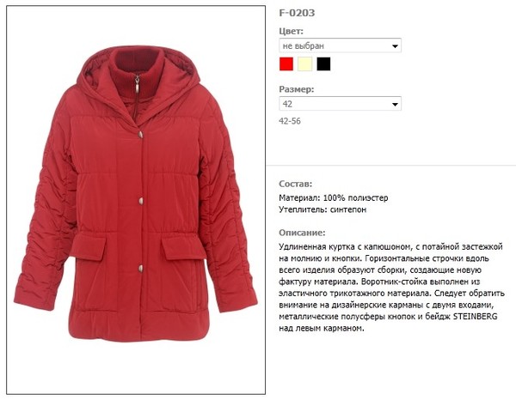Click the jacket's zipper pull in the photo
This screenshot has height=400, width=516.
coord(137,85)
